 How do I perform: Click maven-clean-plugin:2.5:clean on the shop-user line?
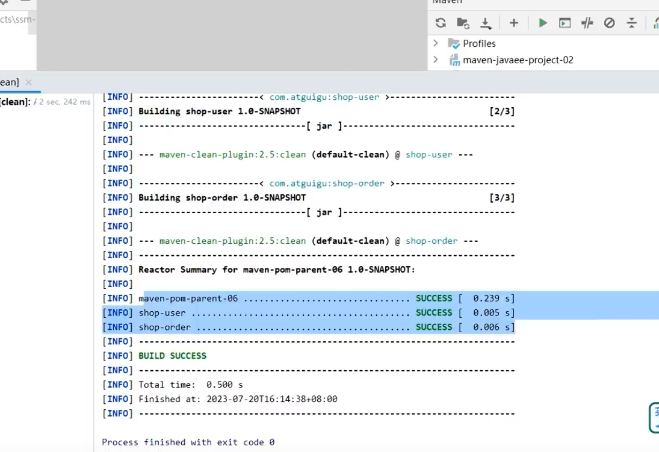(232, 155)
